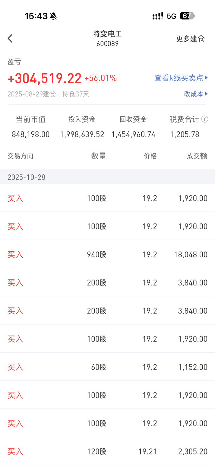Select the 60股 buy transaction row
This screenshot has width=215, height=468.
[x=107, y=367]
